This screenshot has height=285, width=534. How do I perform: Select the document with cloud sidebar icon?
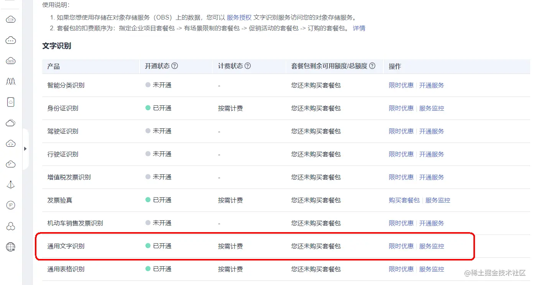point(11,102)
